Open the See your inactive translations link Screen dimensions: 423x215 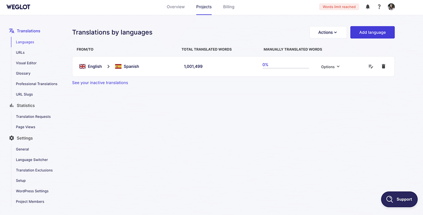pos(100,83)
